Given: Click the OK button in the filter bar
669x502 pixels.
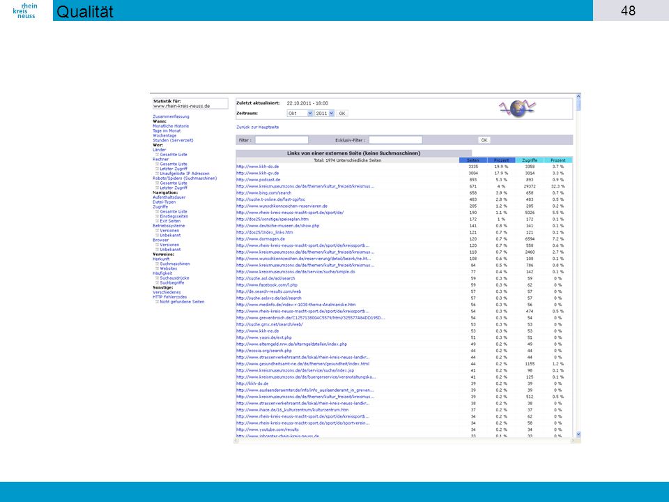Looking at the screenshot, I should tap(484, 140).
